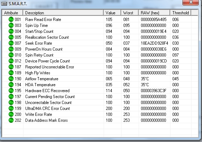Click 35°C RAW value in HDA Temperature row
Screen dimensions: 202x142
click(x=145, y=85)
